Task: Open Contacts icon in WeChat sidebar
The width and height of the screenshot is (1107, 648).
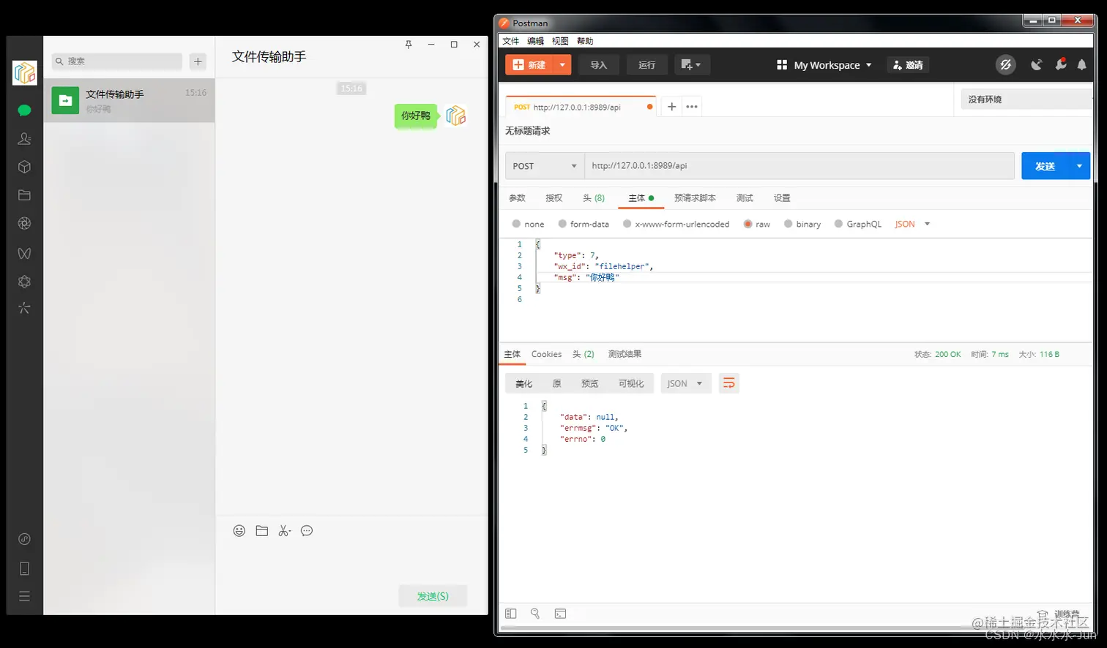Action: (x=24, y=138)
